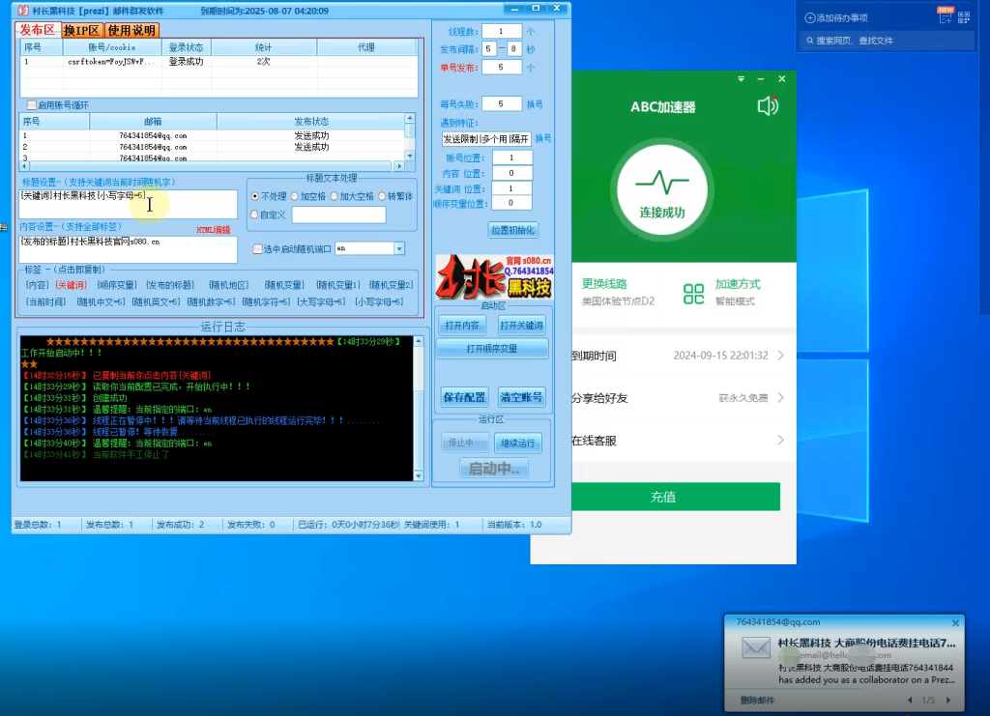Go to previous mail with the left arrow
Viewport: 990px width, 716px height.
click(910, 701)
